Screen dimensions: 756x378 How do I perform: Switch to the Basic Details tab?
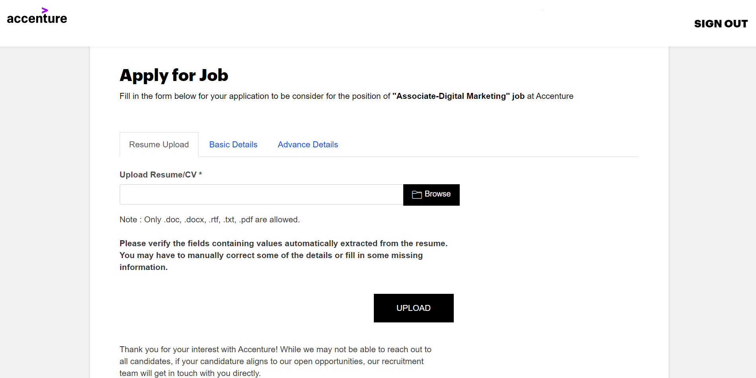point(233,145)
